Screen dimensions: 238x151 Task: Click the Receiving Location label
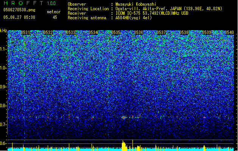pyautogui.click(x=88, y=9)
